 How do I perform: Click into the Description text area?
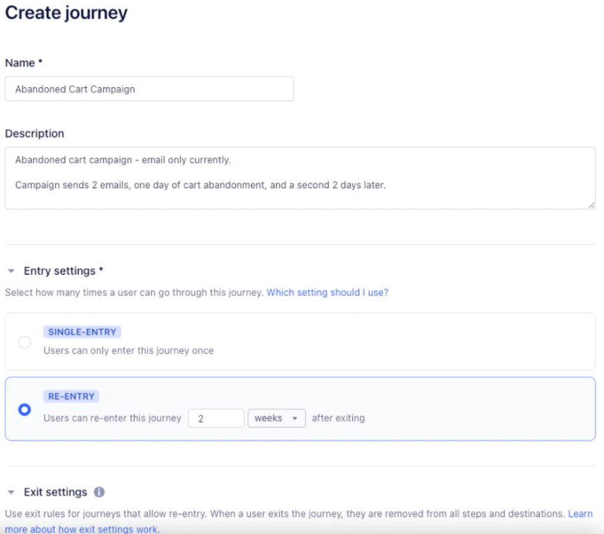[x=300, y=178]
